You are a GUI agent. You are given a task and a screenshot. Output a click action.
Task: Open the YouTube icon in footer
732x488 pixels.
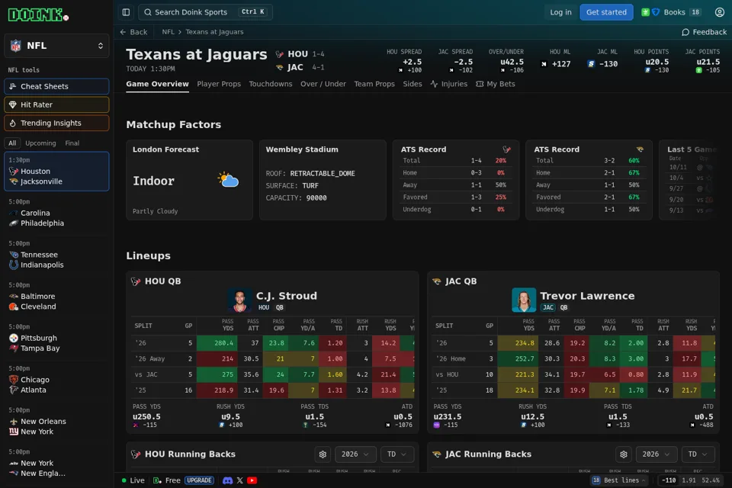click(252, 480)
